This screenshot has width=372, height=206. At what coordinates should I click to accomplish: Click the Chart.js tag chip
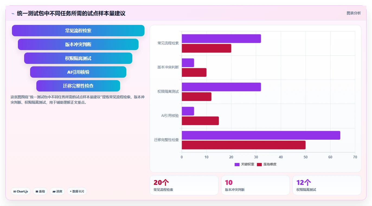(21, 191)
